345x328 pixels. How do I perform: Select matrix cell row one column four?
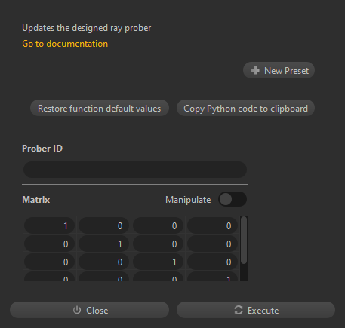tap(212, 225)
